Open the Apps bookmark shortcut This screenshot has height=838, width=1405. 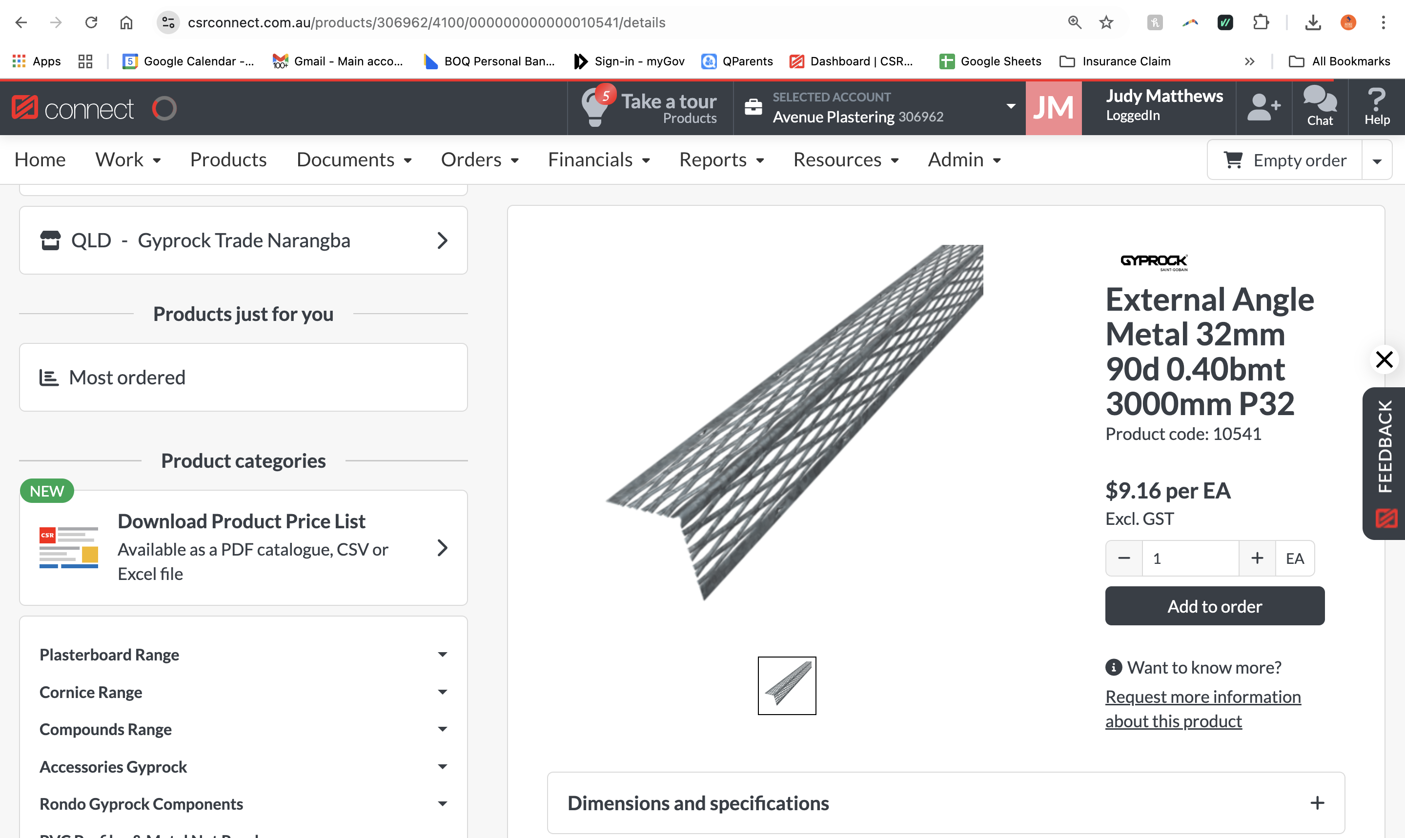pyautogui.click(x=37, y=61)
